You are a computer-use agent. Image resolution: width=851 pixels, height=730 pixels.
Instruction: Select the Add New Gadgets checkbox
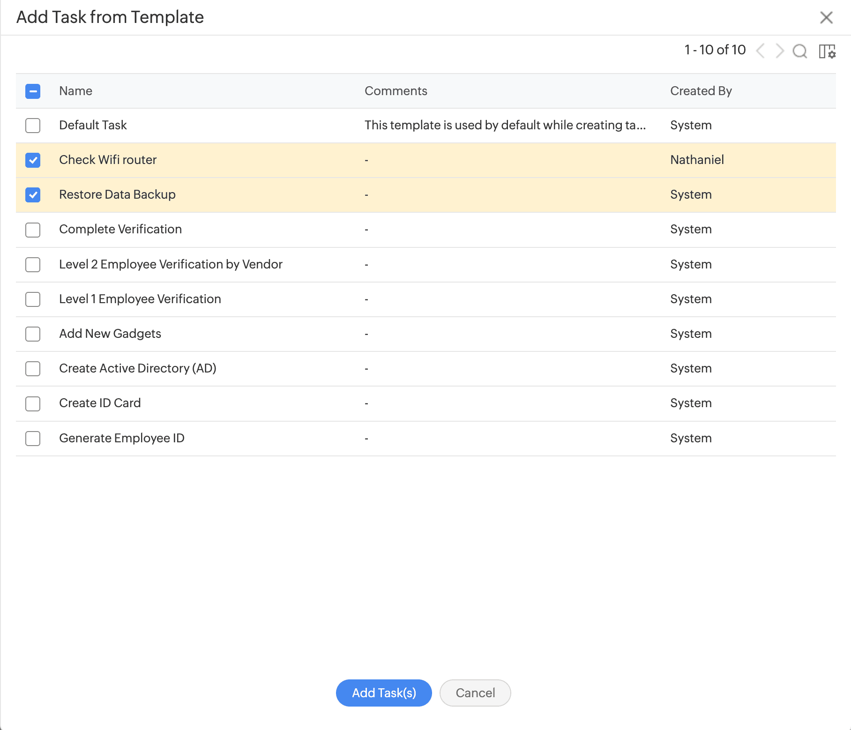pyautogui.click(x=33, y=334)
